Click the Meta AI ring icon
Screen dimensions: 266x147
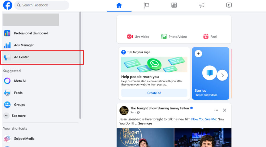coord(7,81)
